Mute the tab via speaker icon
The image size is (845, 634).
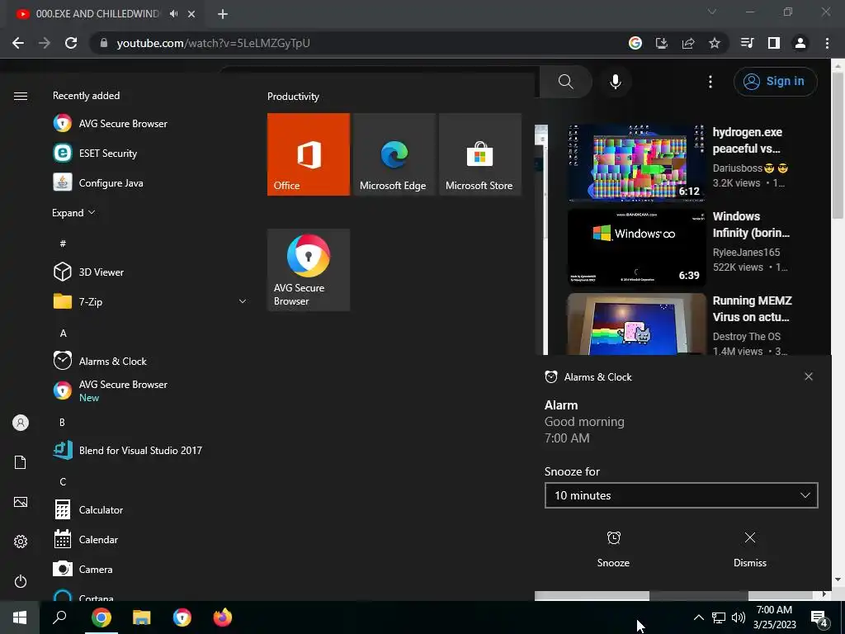click(x=173, y=14)
